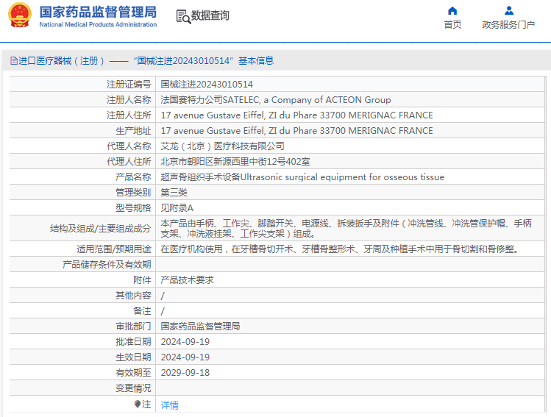
Task: Select registration number 国械注进20243010514 value
Action: point(207,85)
